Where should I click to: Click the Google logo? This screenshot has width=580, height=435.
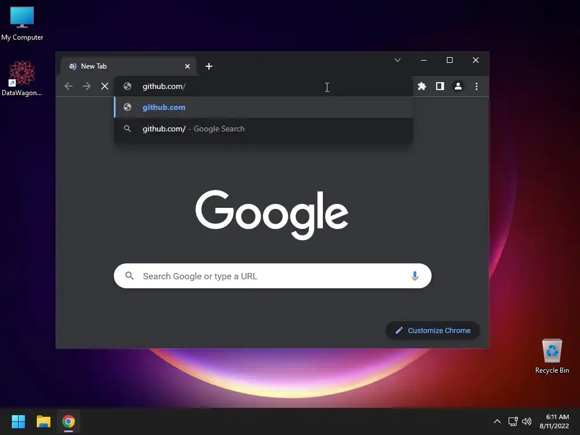(x=272, y=215)
